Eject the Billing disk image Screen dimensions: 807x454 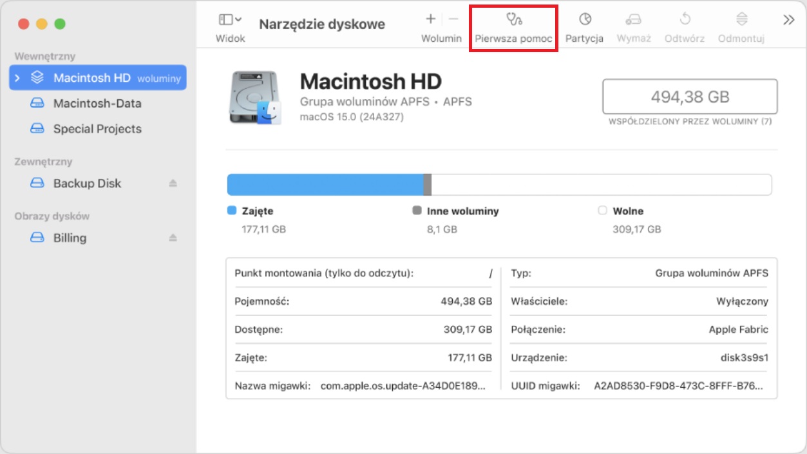tap(173, 238)
